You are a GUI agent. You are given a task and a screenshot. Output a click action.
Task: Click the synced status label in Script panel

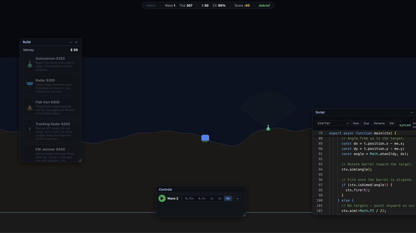click(405, 125)
